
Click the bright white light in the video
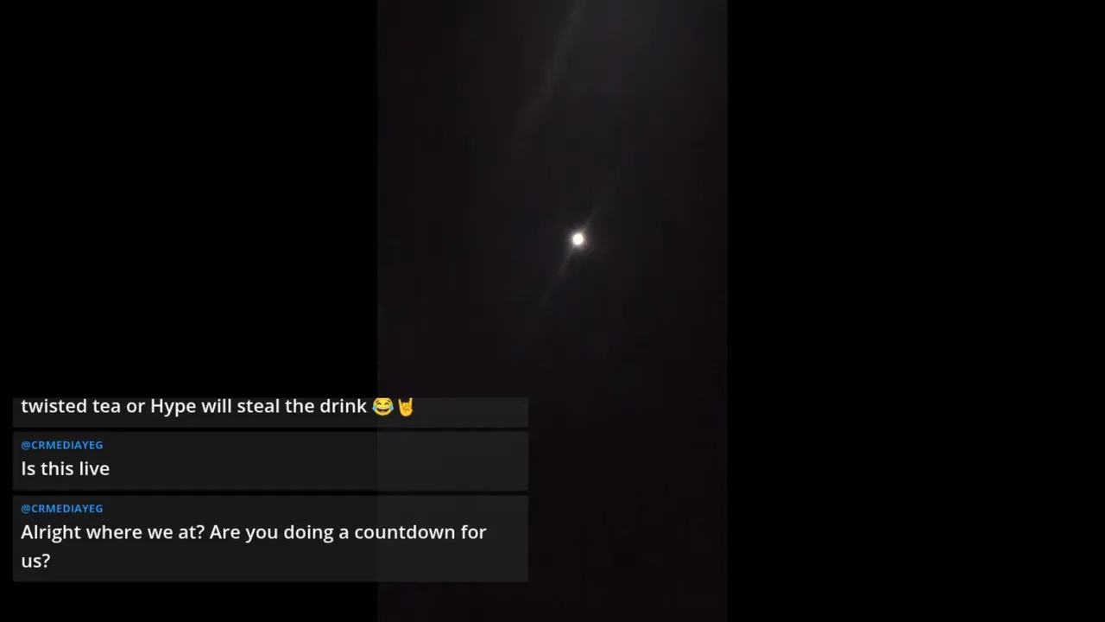[x=578, y=239]
